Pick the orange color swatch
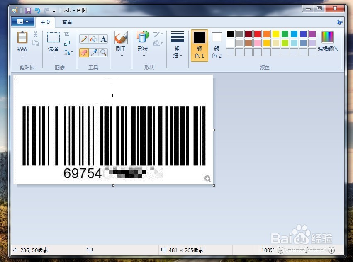The height and width of the screenshot is (262, 353). 267,34
